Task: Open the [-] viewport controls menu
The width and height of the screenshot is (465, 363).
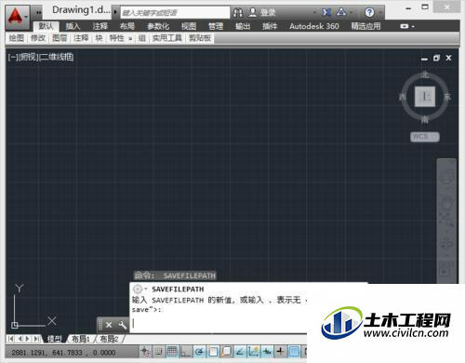Action: pos(12,57)
